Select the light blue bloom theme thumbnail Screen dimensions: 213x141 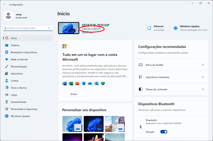tap(72, 124)
